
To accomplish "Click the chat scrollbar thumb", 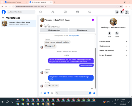I will point(95,68).
